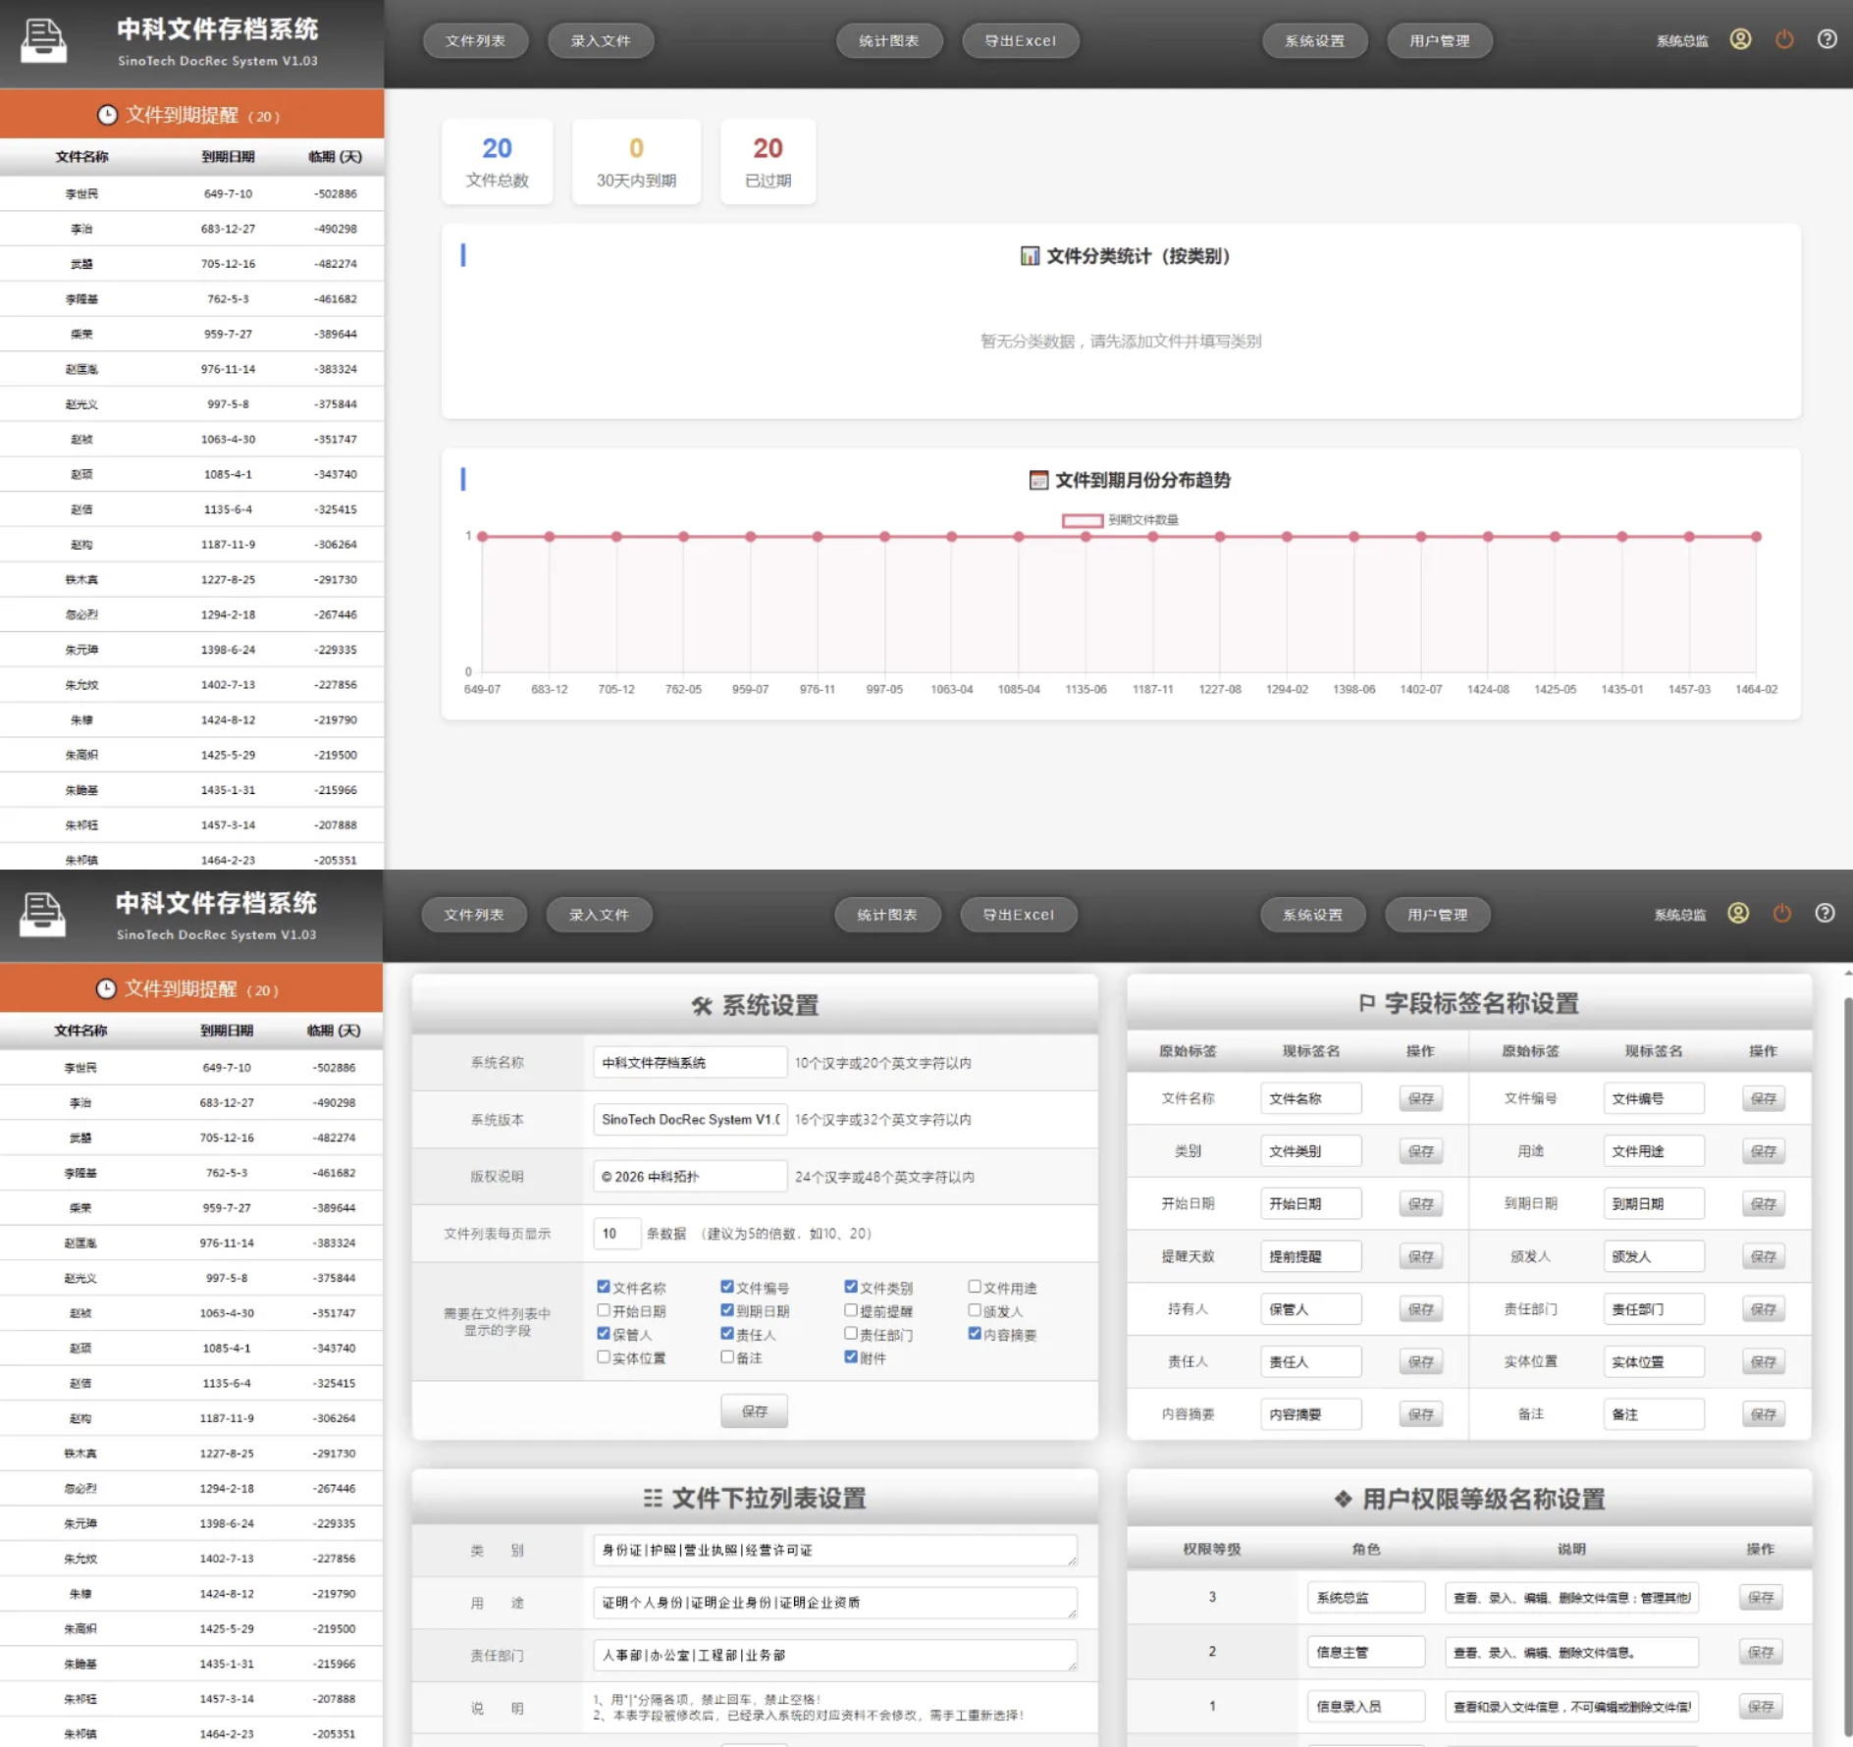Click the clock icon beside 文件到期提醒 in the system-settings view
Screen dimensions: 1853x1747
[106, 988]
